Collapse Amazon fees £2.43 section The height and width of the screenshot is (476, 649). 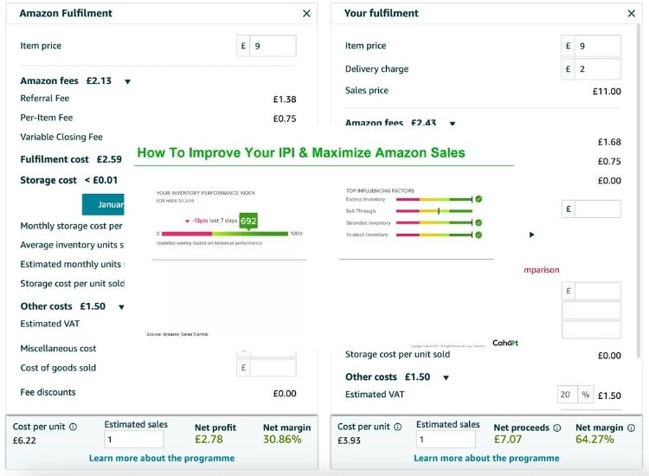[452, 124]
